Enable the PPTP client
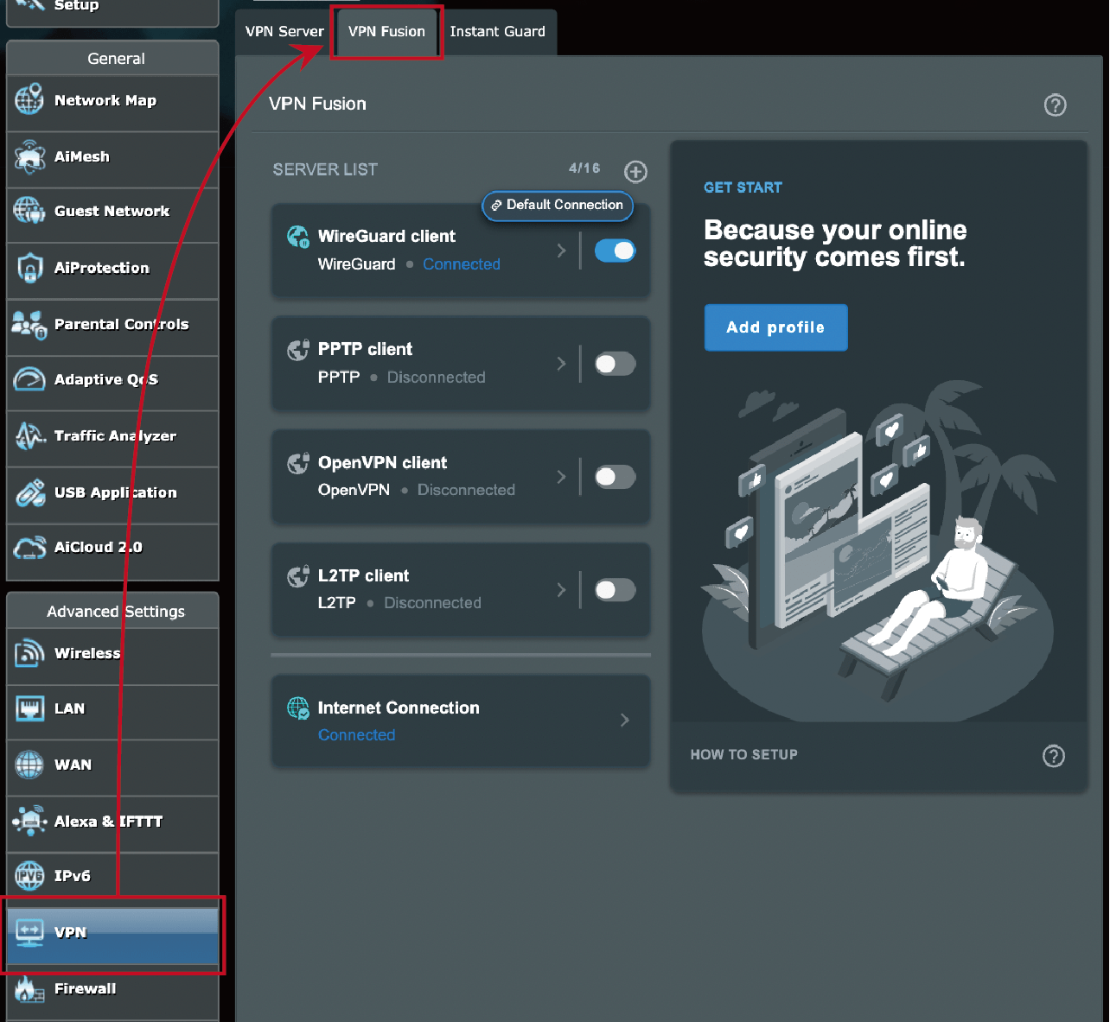This screenshot has height=1022, width=1110. point(615,364)
